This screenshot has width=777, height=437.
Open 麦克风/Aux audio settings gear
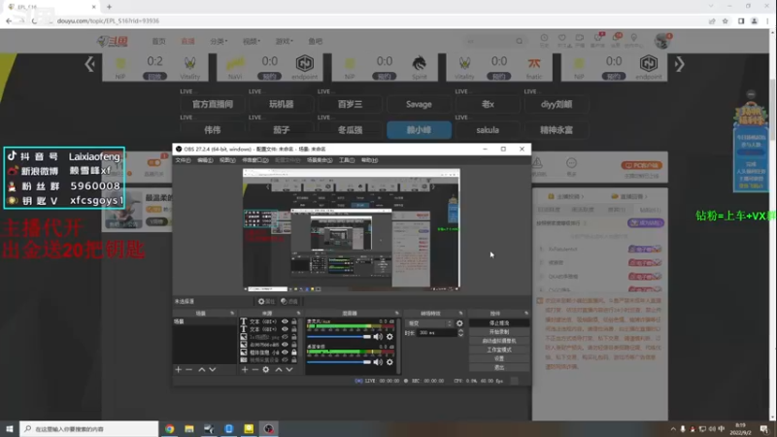tap(390, 337)
